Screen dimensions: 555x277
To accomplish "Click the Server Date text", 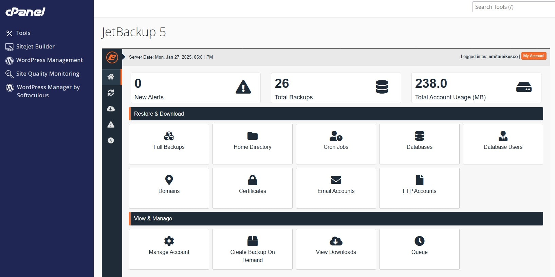I will [171, 57].
